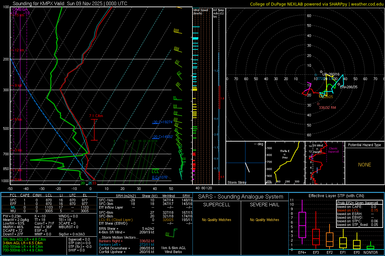This screenshot has height=256, width=385.
Task: Select the highlighted ML parcel row
Action: [49, 207]
